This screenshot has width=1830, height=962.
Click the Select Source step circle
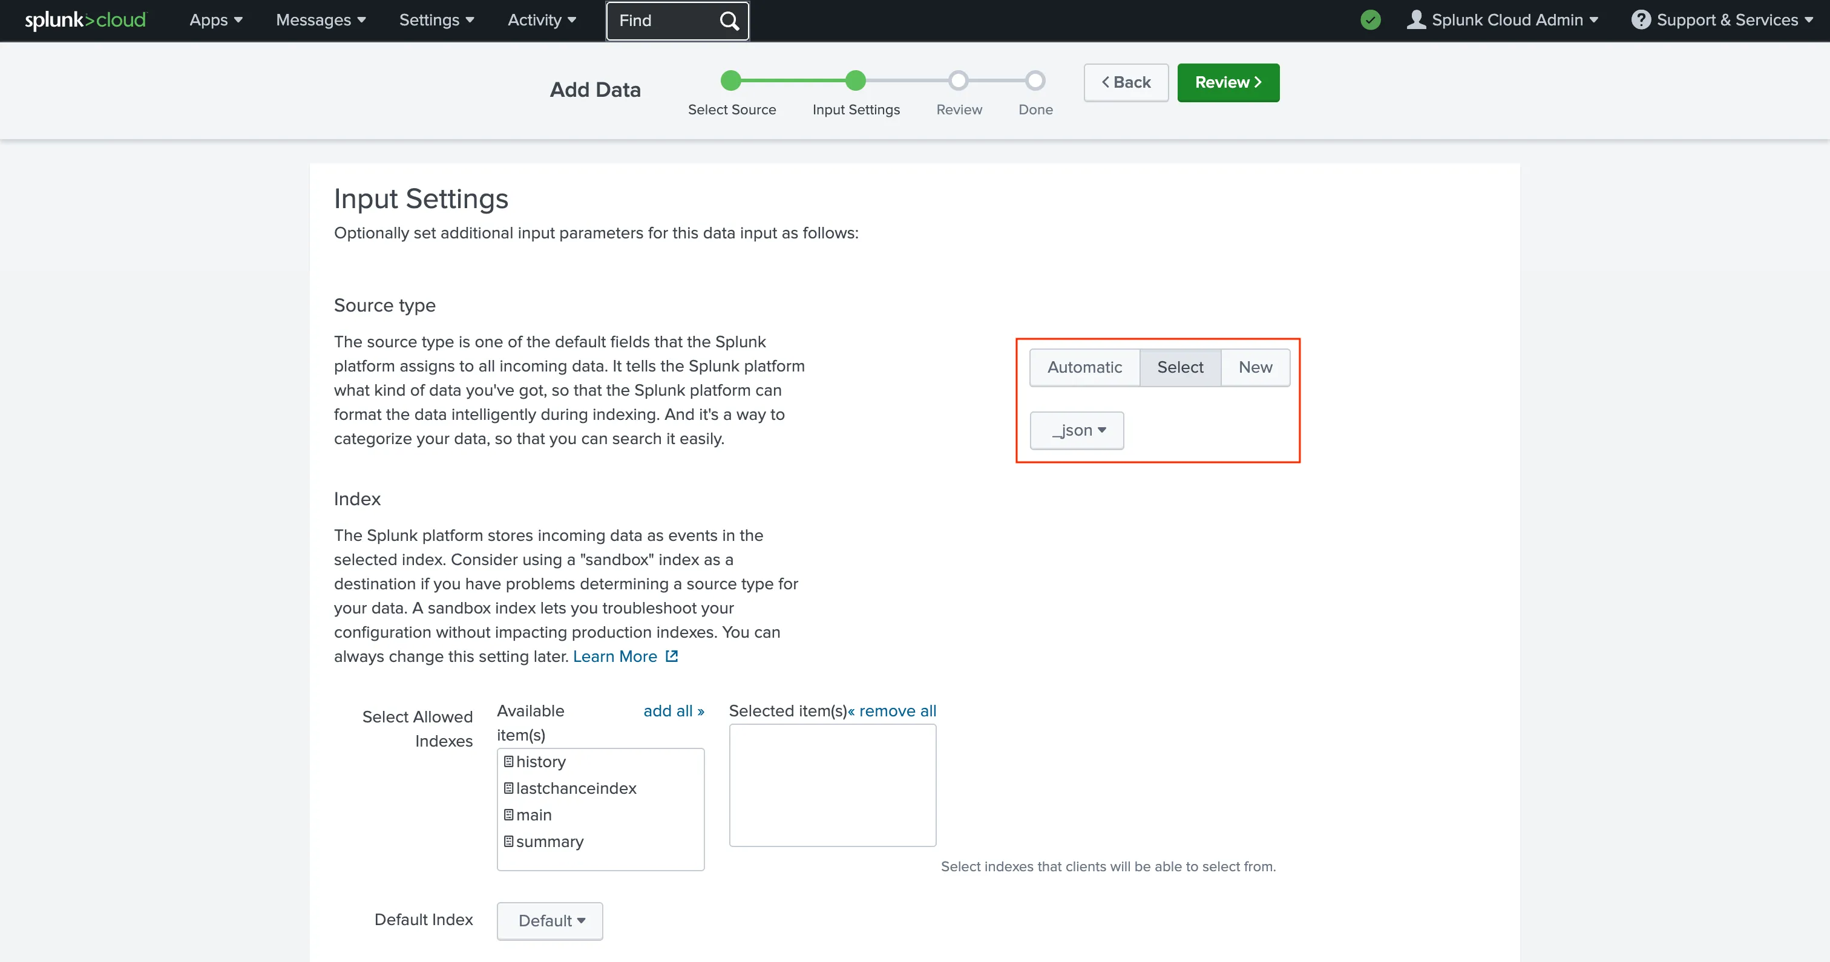[731, 81]
